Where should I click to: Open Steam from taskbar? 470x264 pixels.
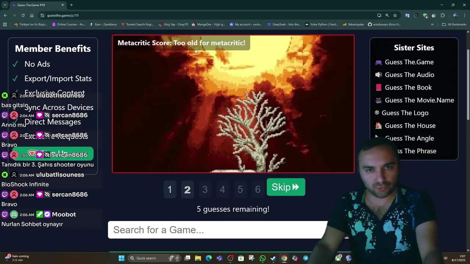pos(273,258)
